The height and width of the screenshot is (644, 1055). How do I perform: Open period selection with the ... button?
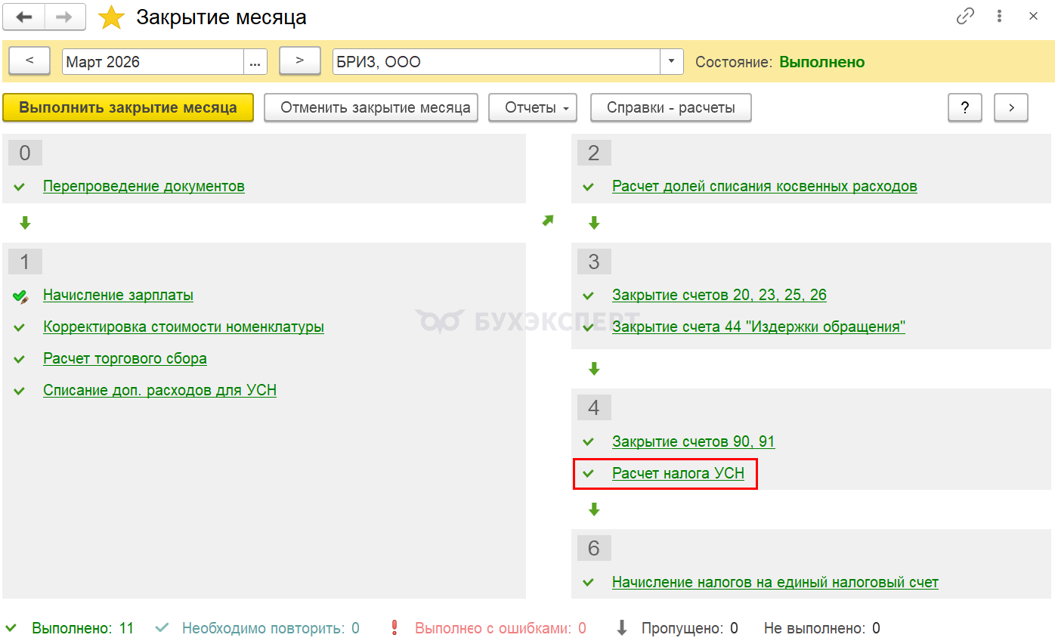coord(255,62)
